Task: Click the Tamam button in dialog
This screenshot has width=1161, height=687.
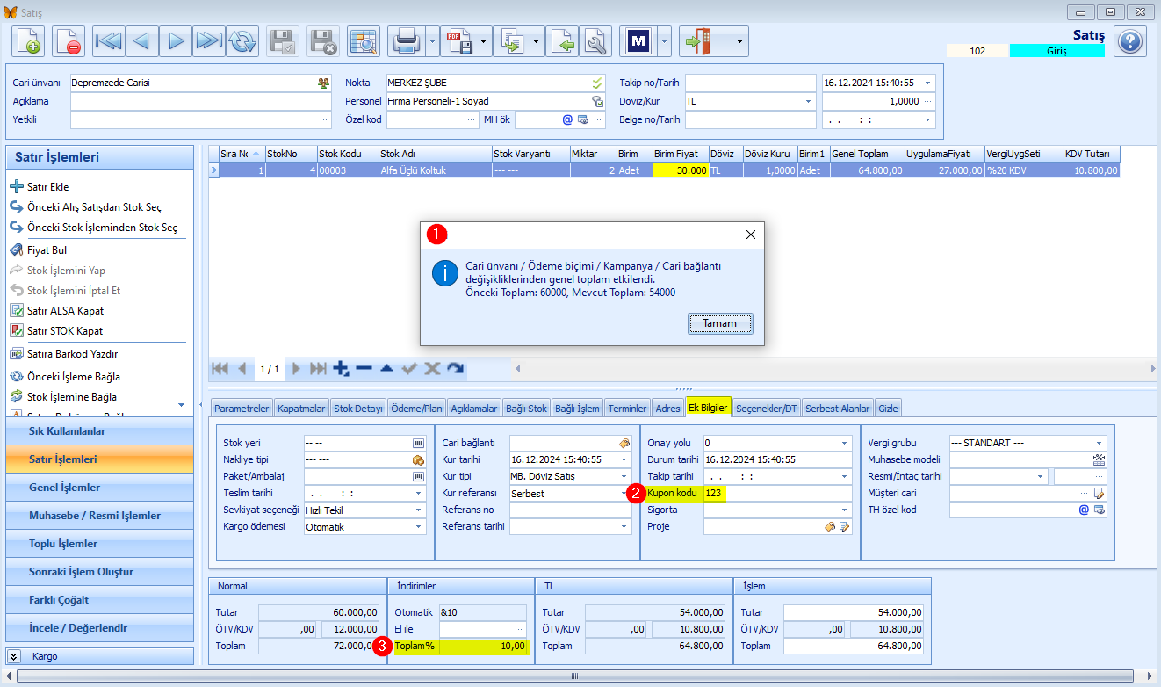Action: point(721,323)
